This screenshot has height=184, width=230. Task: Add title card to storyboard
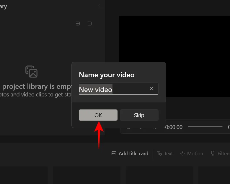(x=130, y=154)
